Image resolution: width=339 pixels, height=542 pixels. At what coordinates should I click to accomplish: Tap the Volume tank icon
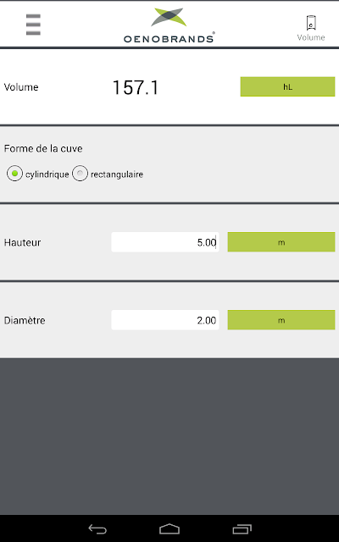pyautogui.click(x=311, y=23)
